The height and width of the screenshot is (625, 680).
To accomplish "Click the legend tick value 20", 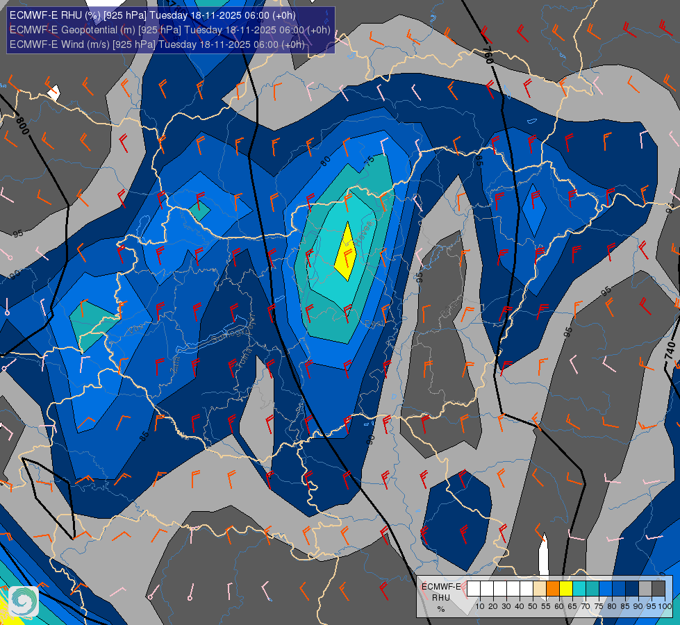I will pos(493,606).
